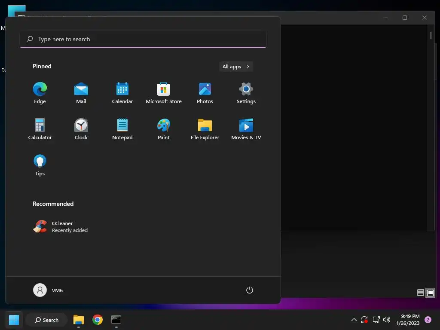
Task: Open File Explorer from pinned apps
Action: pyautogui.click(x=205, y=129)
